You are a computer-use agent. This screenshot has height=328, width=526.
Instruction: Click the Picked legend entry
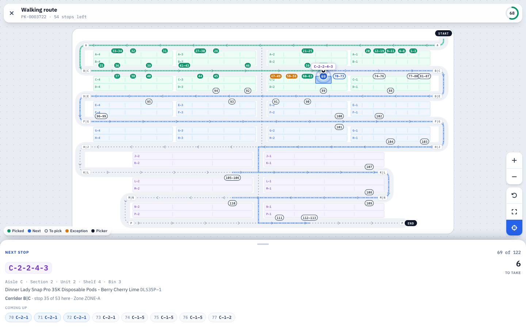pos(16,231)
